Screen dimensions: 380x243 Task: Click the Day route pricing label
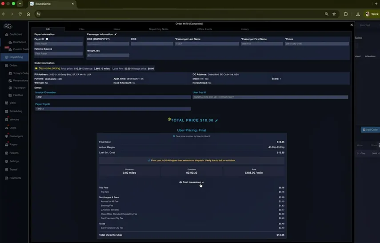(x=49, y=68)
